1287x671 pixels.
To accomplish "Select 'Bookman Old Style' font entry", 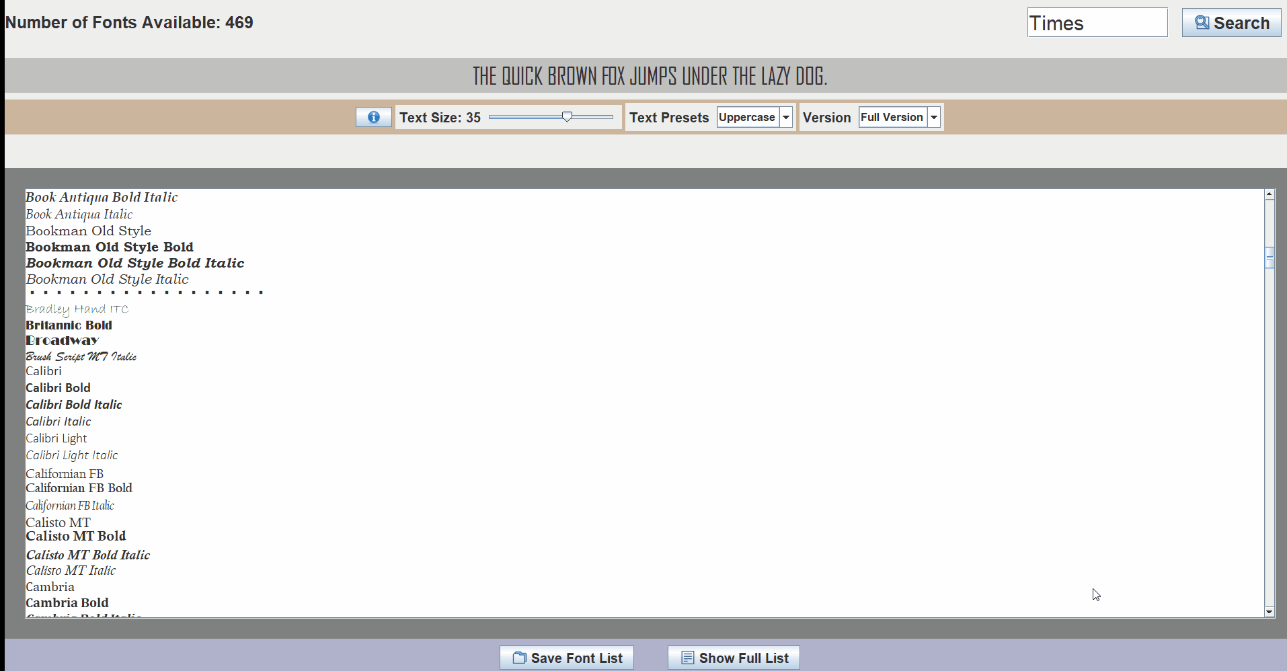I will click(88, 231).
